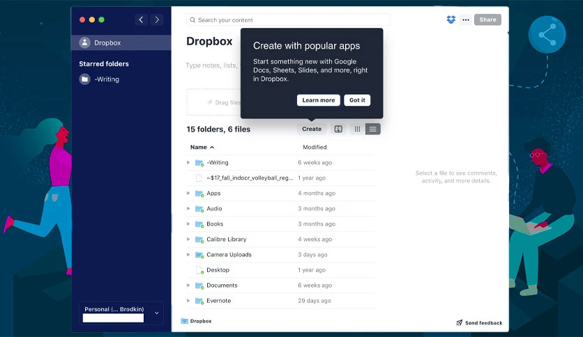Open the Dropbox logo icon in the toolbar
The image size is (583, 337).
pos(450,19)
